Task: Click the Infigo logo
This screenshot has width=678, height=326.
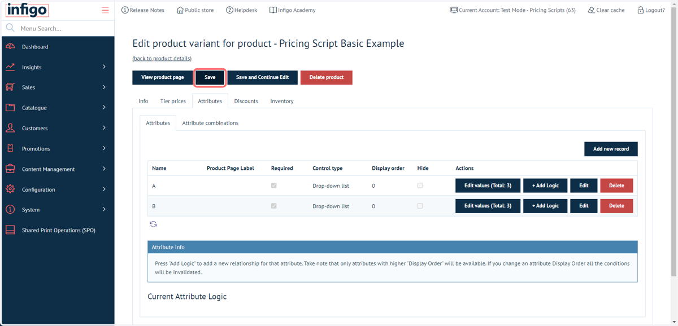Action: (27, 10)
